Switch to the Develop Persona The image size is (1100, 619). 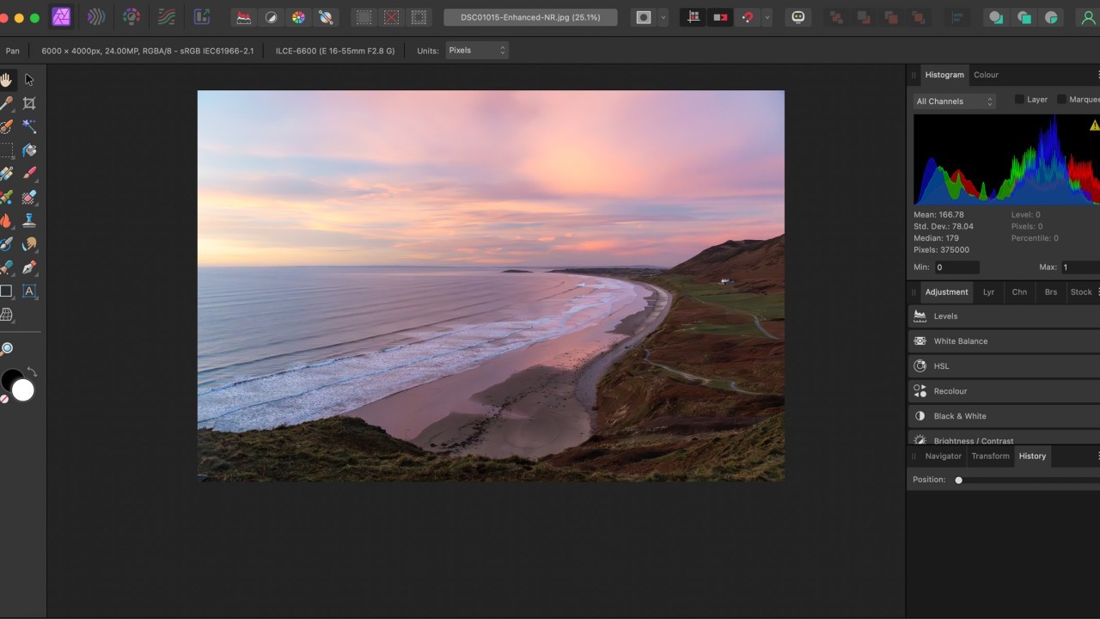click(x=131, y=17)
